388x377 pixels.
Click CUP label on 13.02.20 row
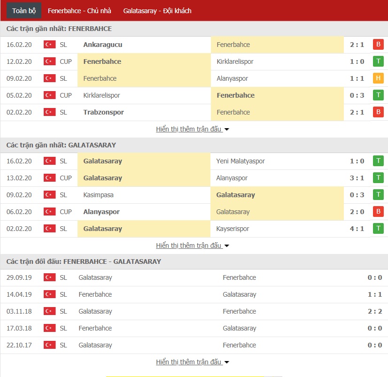pos(66,178)
